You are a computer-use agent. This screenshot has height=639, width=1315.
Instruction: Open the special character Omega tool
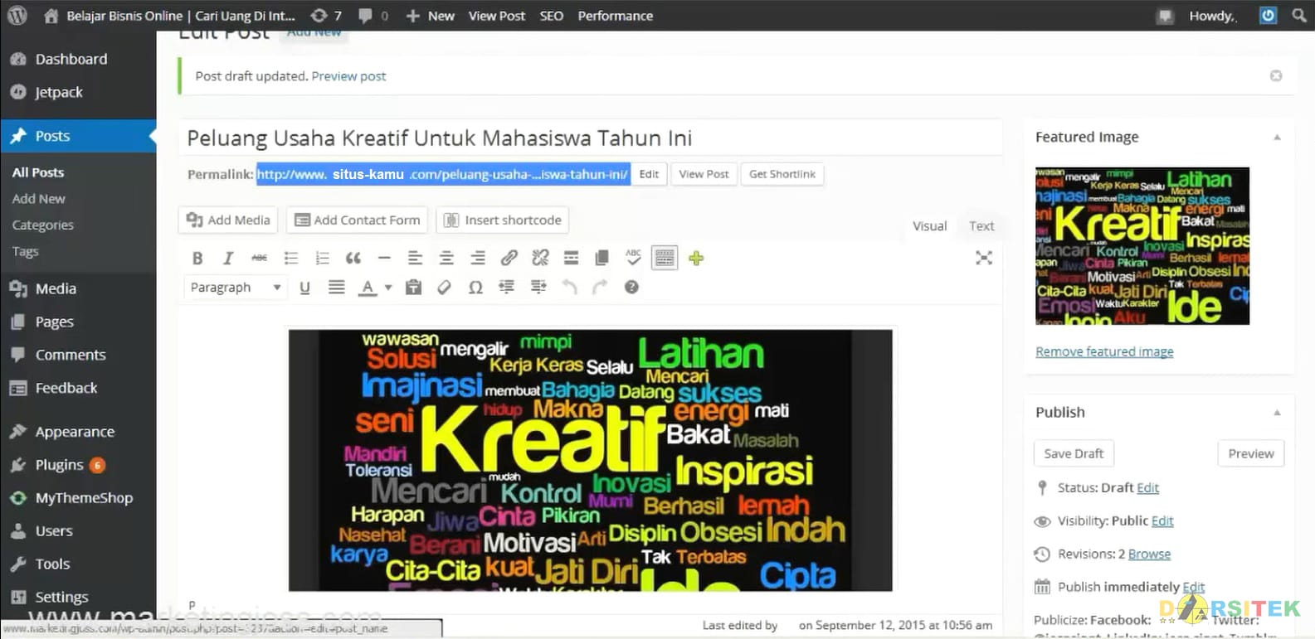click(x=475, y=288)
